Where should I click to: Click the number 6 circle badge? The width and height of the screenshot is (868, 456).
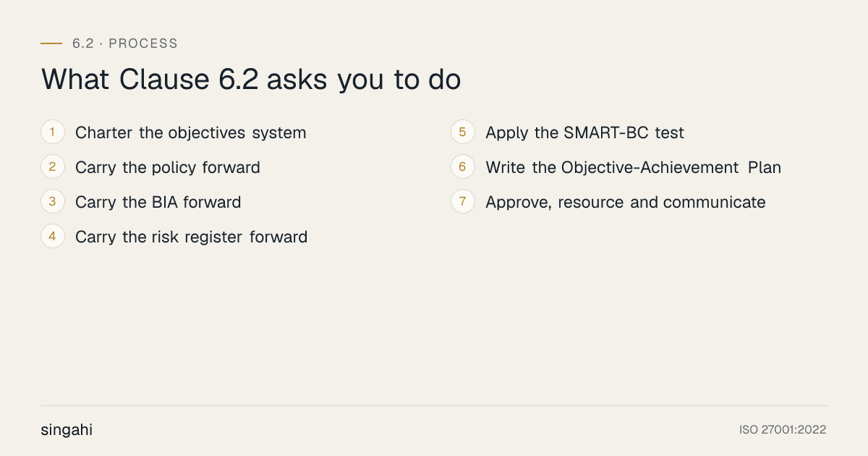[x=463, y=167]
